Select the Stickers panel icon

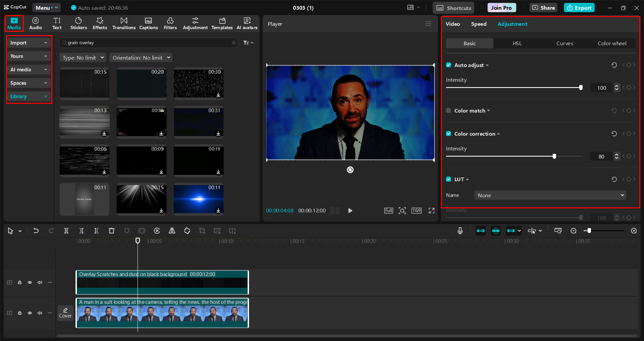coord(78,23)
